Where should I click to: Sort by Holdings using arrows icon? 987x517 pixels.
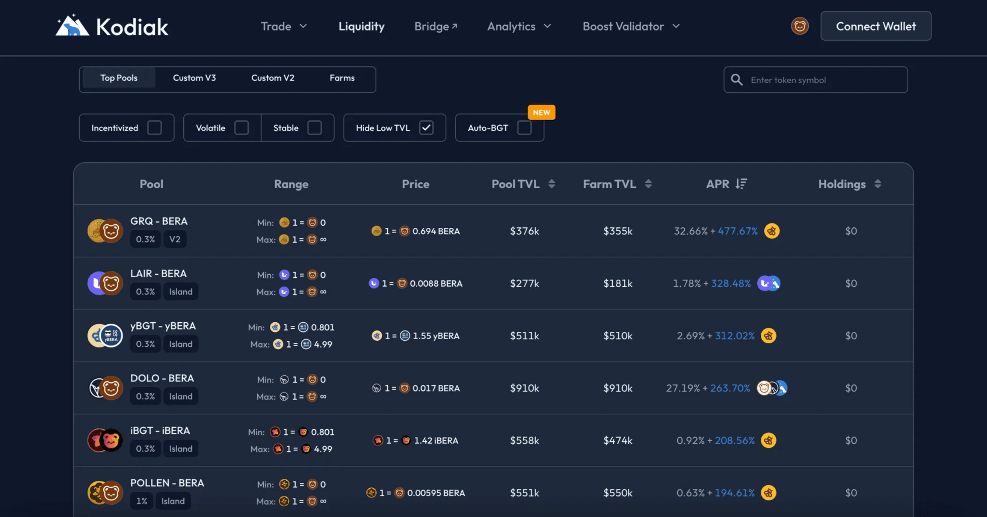pyautogui.click(x=877, y=184)
